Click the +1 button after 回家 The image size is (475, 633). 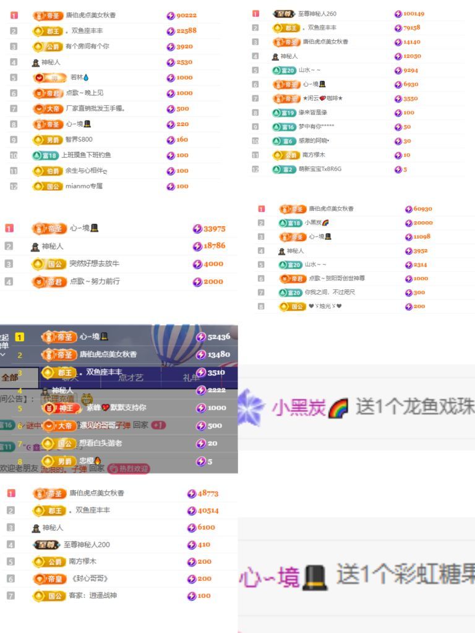[158, 425]
